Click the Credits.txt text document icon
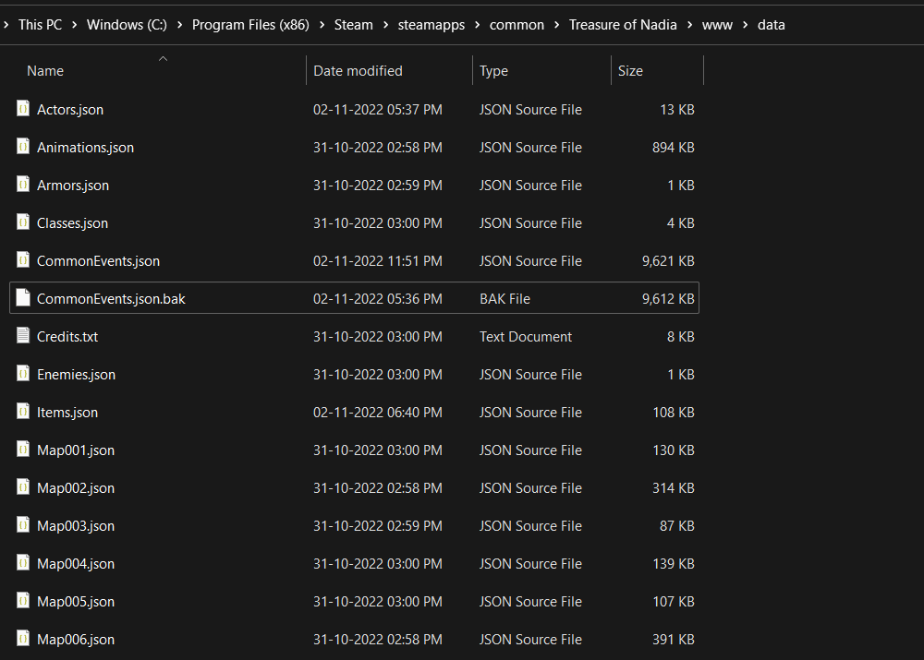Screen dimensions: 924x660 tap(23, 336)
